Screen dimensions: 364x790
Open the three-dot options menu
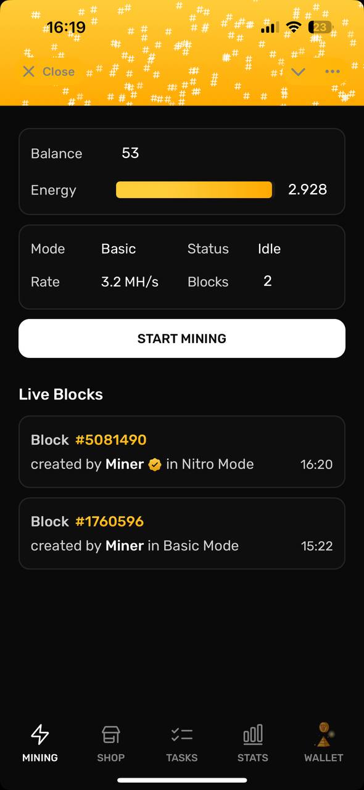click(x=333, y=72)
